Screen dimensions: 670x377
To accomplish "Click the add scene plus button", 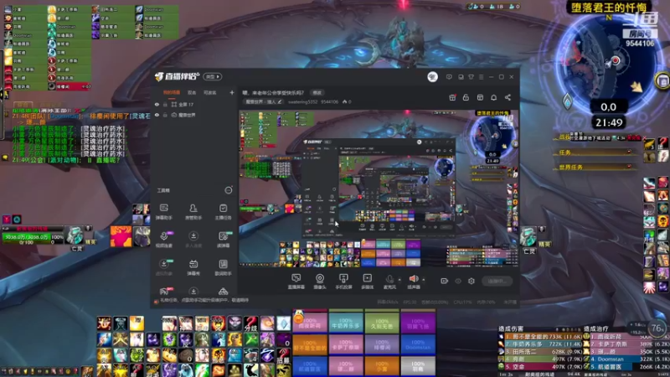I will pyautogui.click(x=232, y=93).
